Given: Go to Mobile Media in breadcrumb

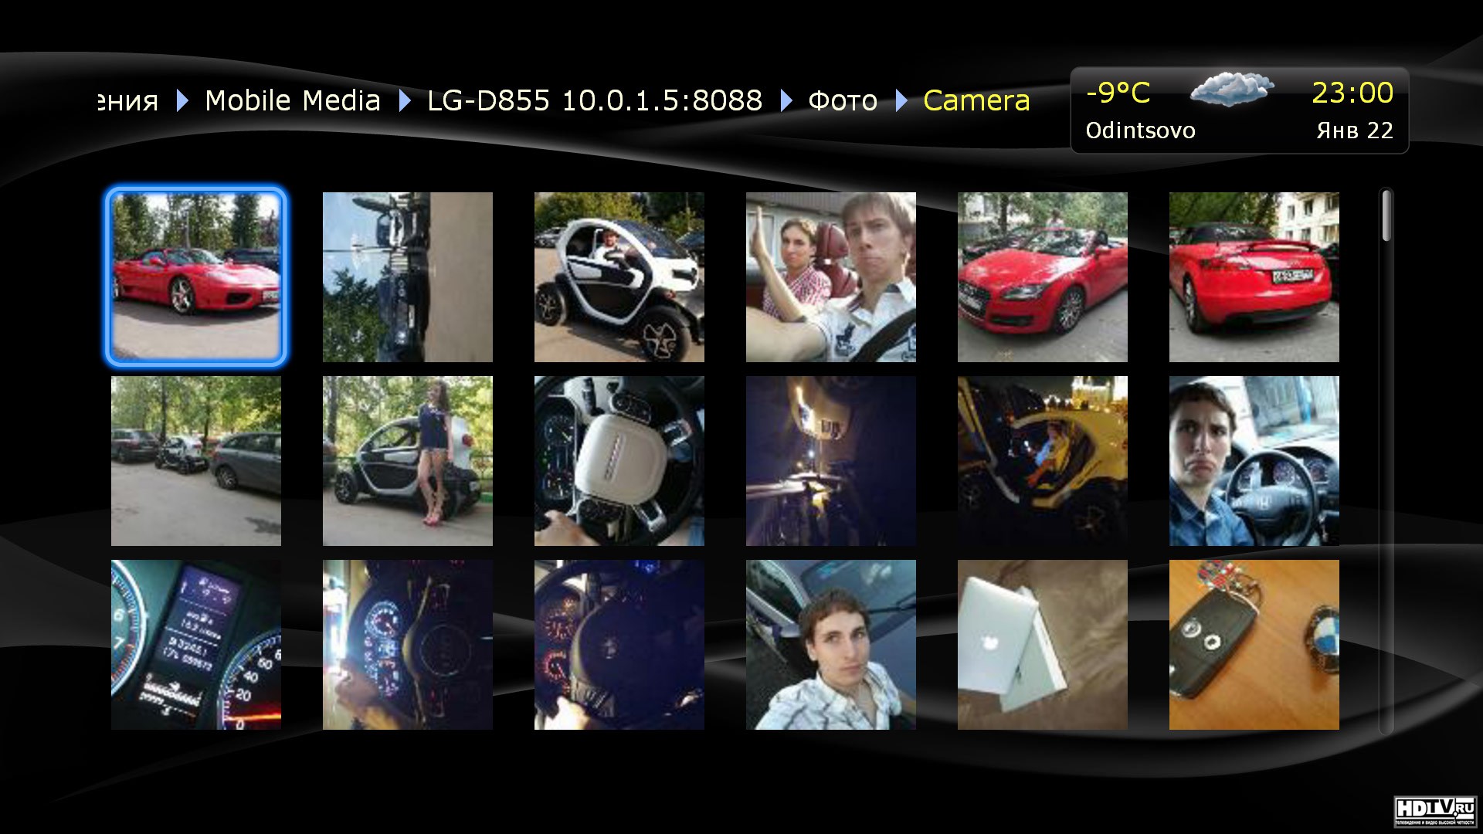Looking at the screenshot, I should point(293,100).
